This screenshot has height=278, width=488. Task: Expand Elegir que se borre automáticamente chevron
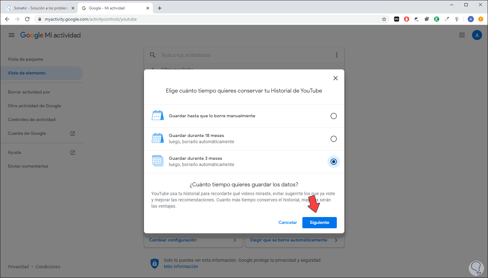[x=336, y=240]
